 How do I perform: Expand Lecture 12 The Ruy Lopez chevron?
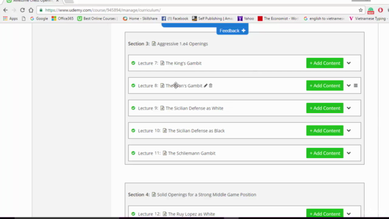[x=348, y=214]
